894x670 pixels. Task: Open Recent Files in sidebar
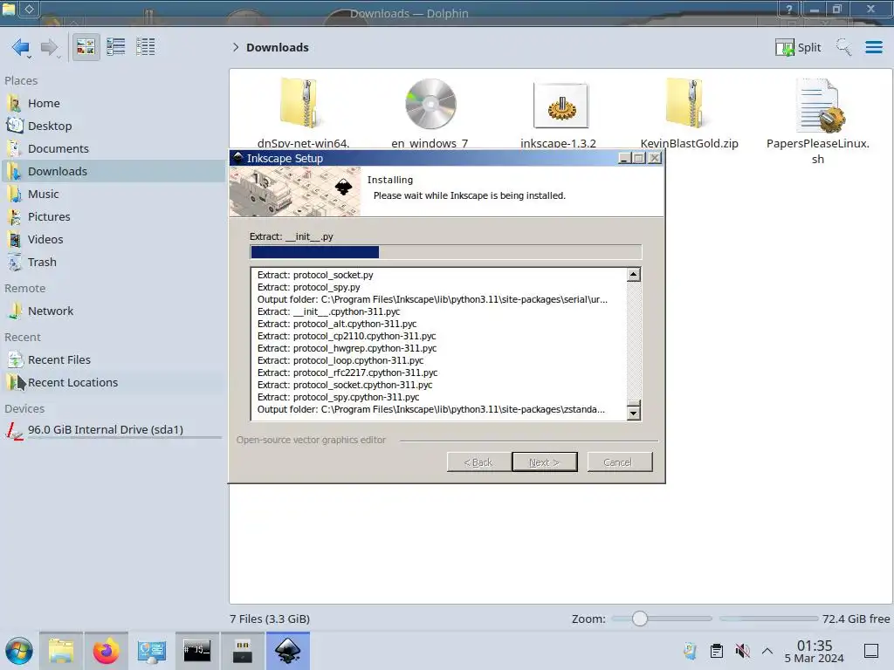click(113, 360)
